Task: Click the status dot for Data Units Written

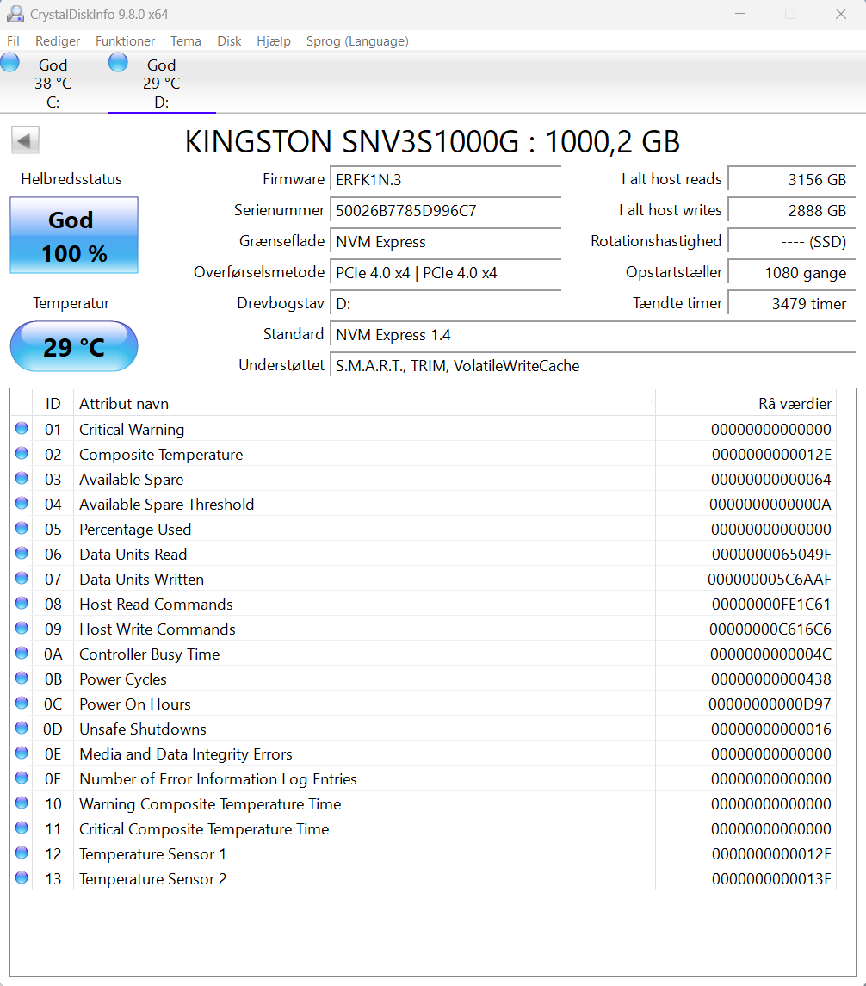Action: point(22,578)
